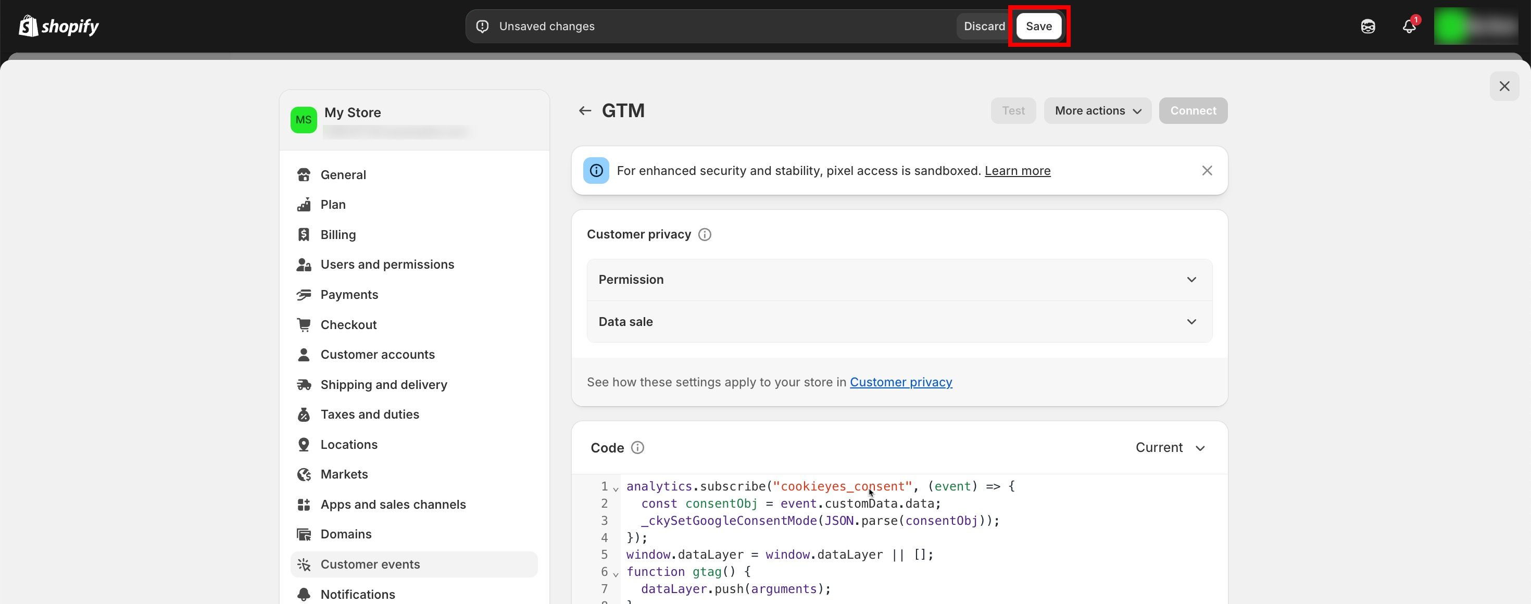Image resolution: width=1531 pixels, height=604 pixels.
Task: Open Shipping and delivery settings
Action: pos(413,385)
